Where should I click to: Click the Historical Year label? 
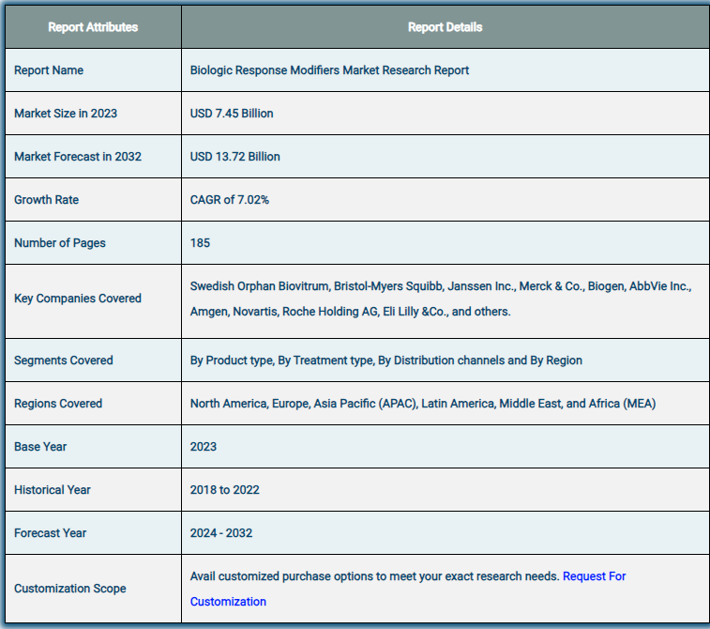pos(53,490)
